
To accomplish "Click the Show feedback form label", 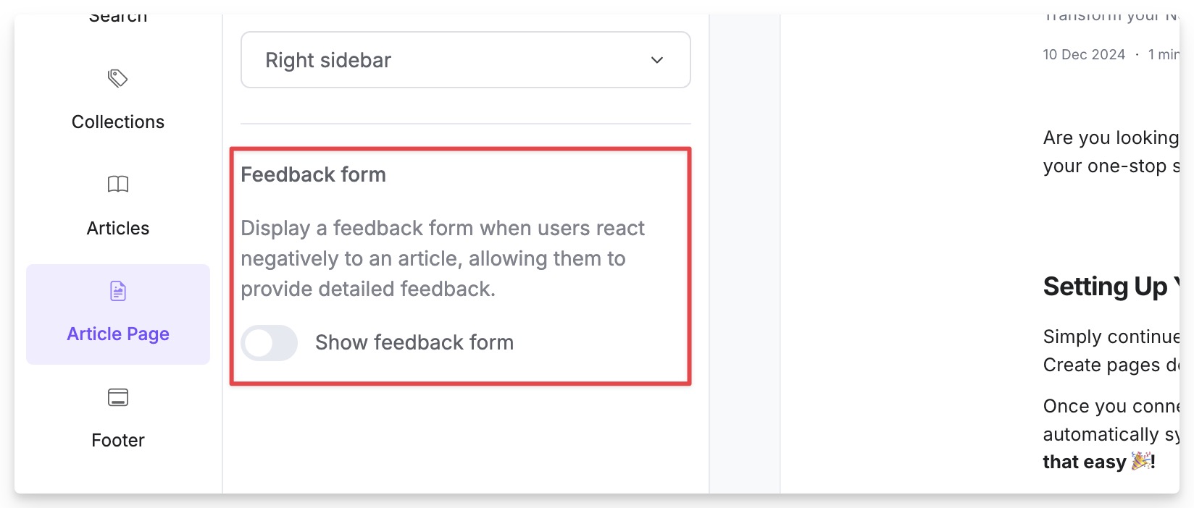I will pyautogui.click(x=414, y=342).
